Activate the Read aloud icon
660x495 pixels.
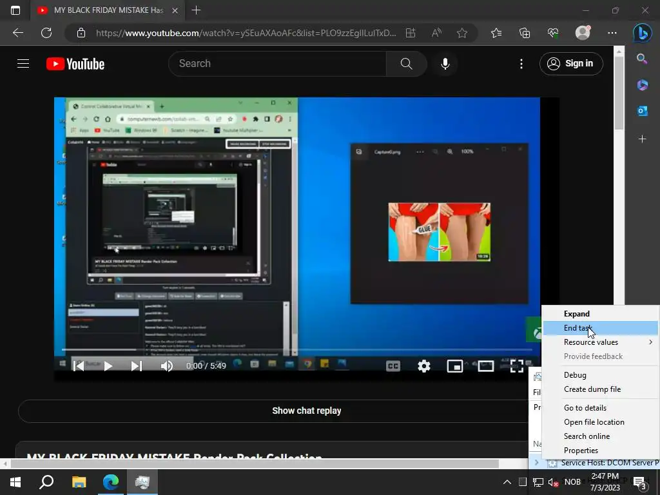[436, 33]
